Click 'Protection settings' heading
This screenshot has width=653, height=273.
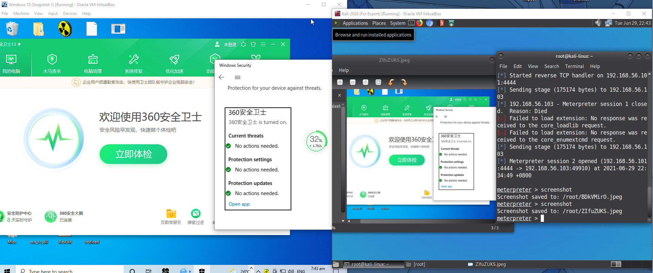tap(250, 160)
